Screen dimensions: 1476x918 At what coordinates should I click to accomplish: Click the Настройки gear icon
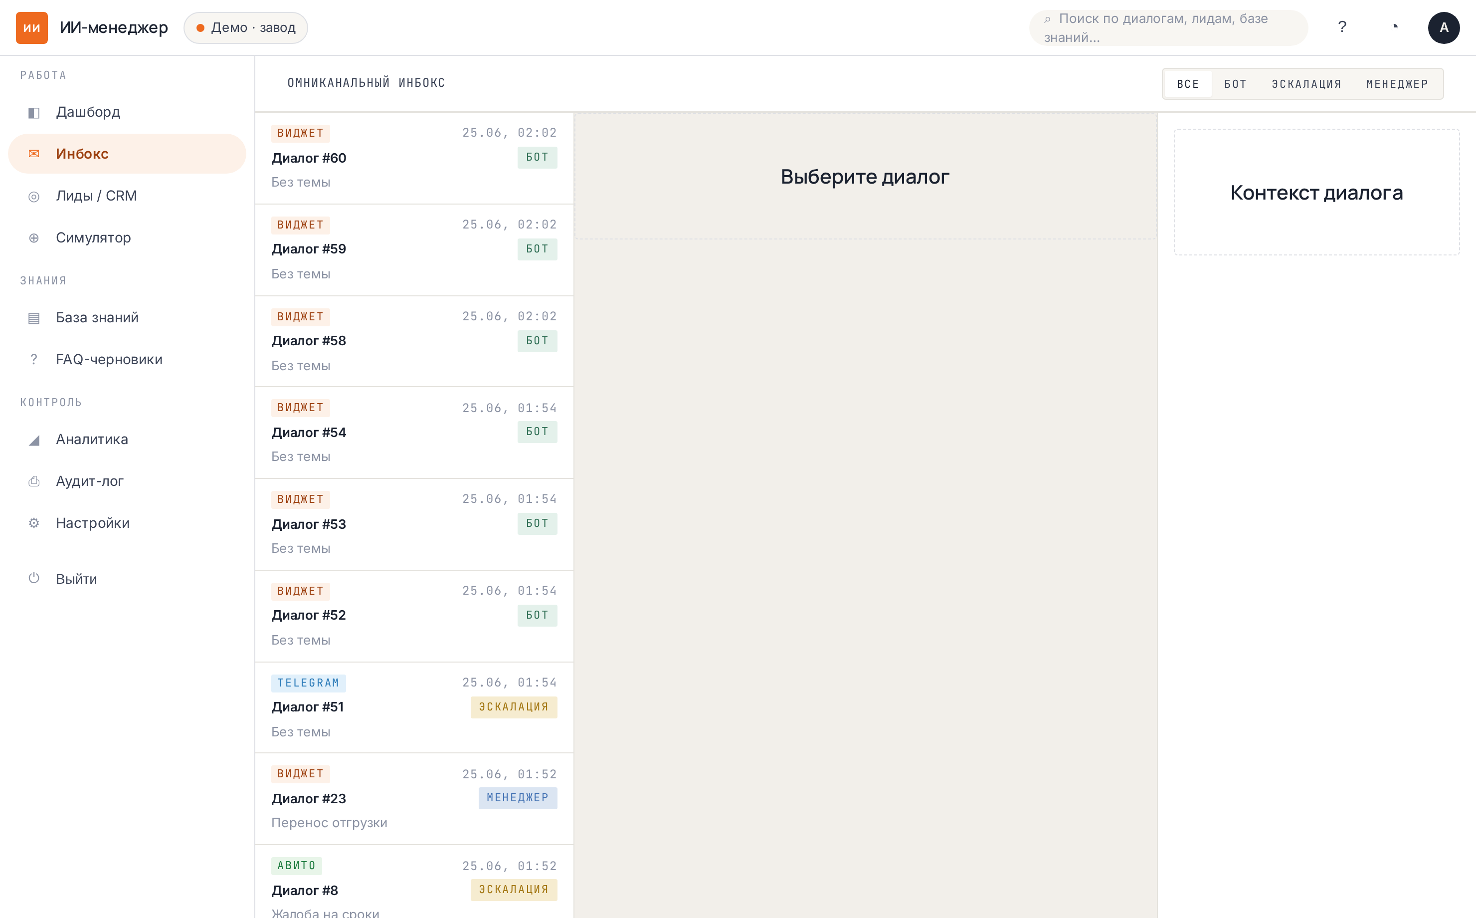[x=34, y=523]
